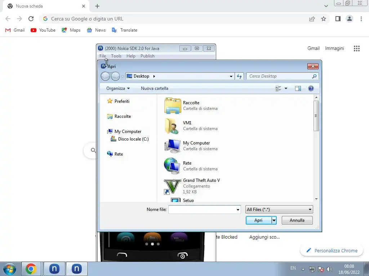Open News bookmark

click(96, 30)
